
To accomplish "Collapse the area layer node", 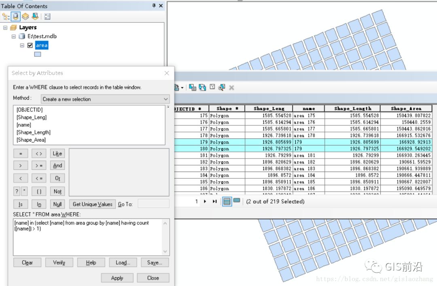I will tap(22, 45).
